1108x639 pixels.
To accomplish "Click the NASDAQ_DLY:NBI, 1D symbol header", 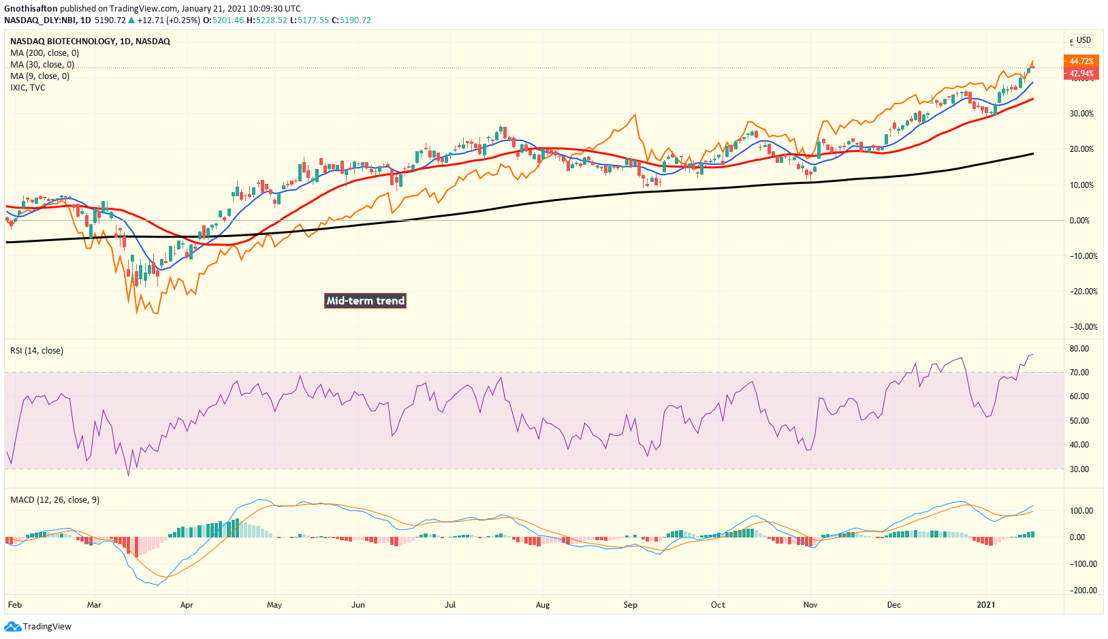I will pyautogui.click(x=48, y=20).
